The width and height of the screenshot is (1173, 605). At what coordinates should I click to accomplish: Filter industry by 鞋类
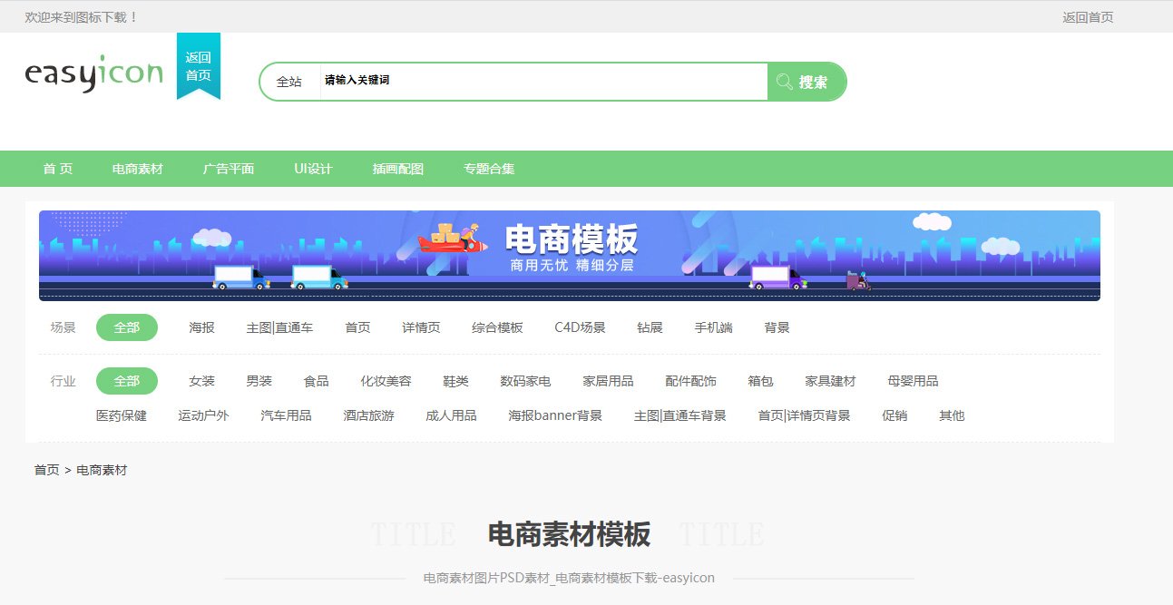(455, 381)
